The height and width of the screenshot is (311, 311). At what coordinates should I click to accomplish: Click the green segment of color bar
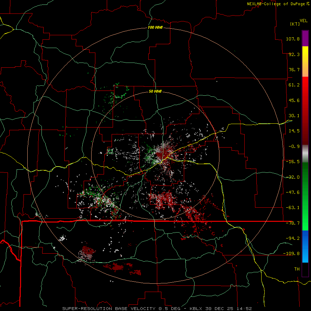(x=305, y=196)
